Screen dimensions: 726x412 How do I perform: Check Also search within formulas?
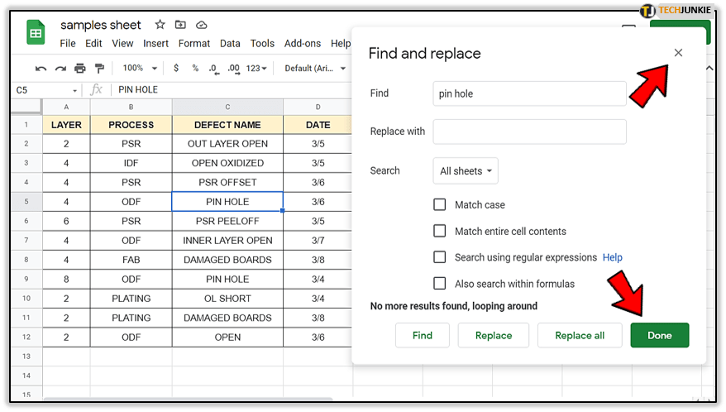tap(440, 284)
